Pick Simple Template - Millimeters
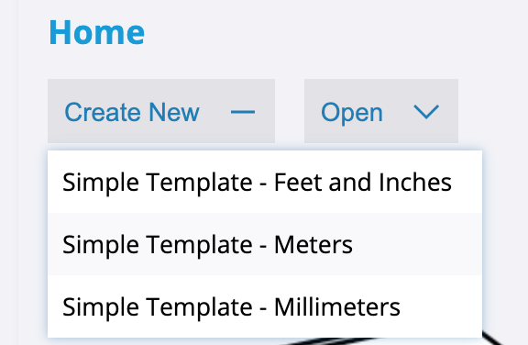 pyautogui.click(x=265, y=306)
